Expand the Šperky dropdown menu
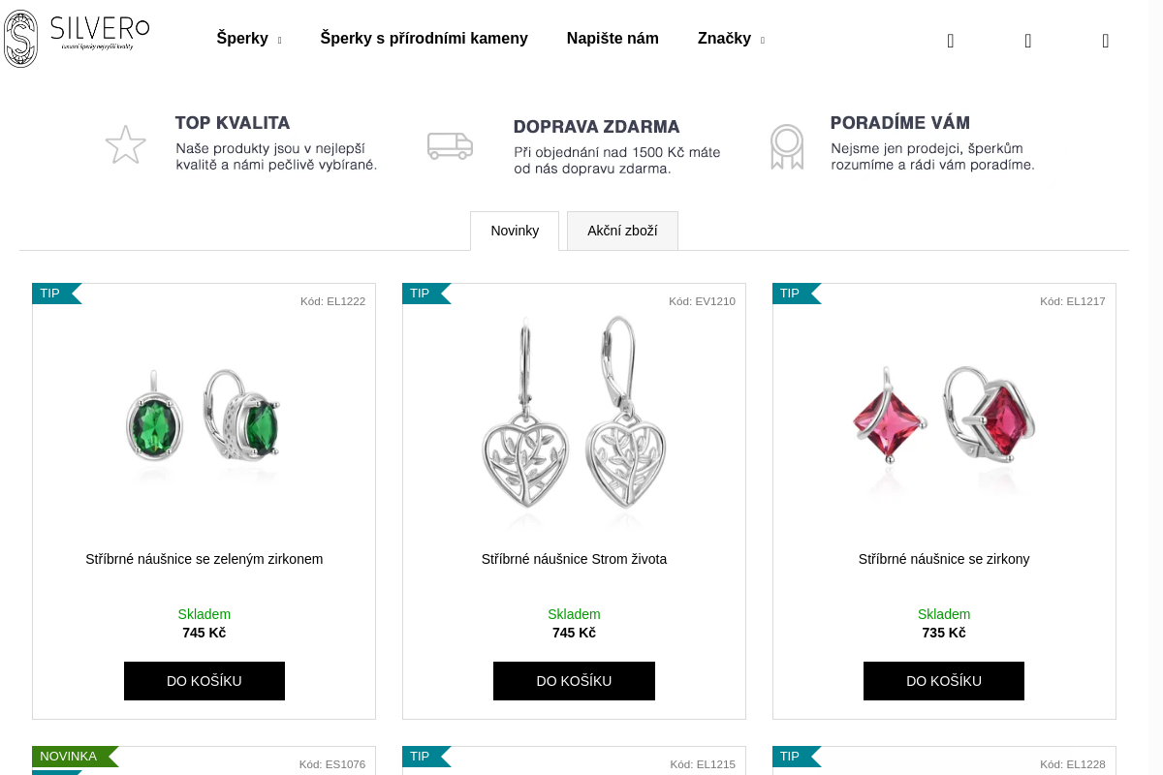Screen dimensions: 1163x775 tap(249, 39)
